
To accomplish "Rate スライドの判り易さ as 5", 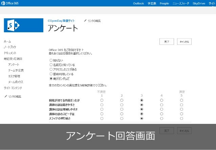I will pos(181,118).
